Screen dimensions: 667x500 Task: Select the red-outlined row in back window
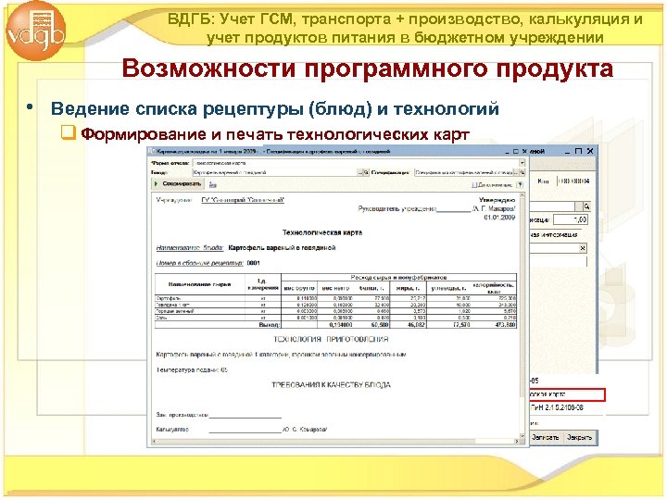(567, 394)
